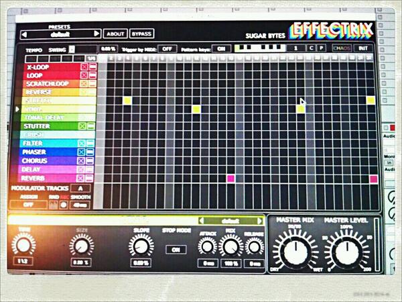Click the X icon on X-LOOP track
402x302 pixels.
[x=84, y=67]
